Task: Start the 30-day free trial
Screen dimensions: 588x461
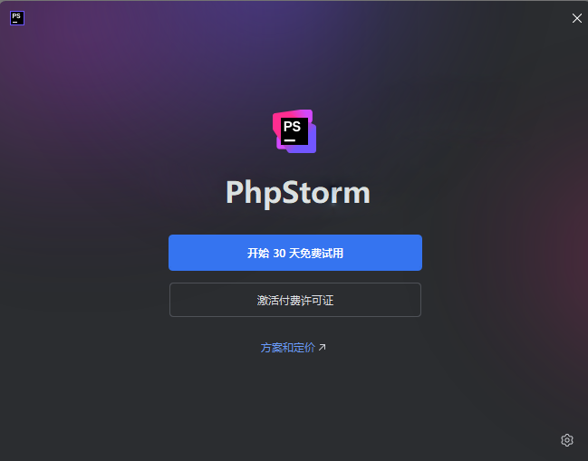Action: coord(295,253)
